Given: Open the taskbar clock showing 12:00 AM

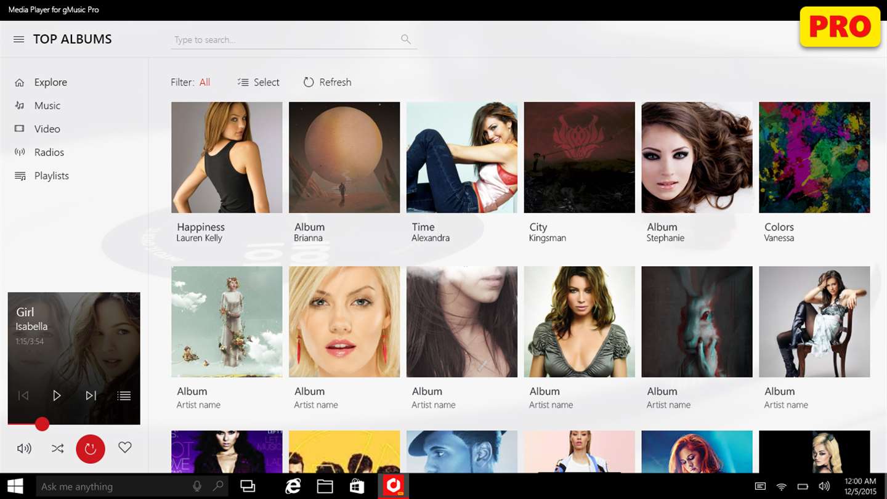Looking at the screenshot, I should 861,487.
